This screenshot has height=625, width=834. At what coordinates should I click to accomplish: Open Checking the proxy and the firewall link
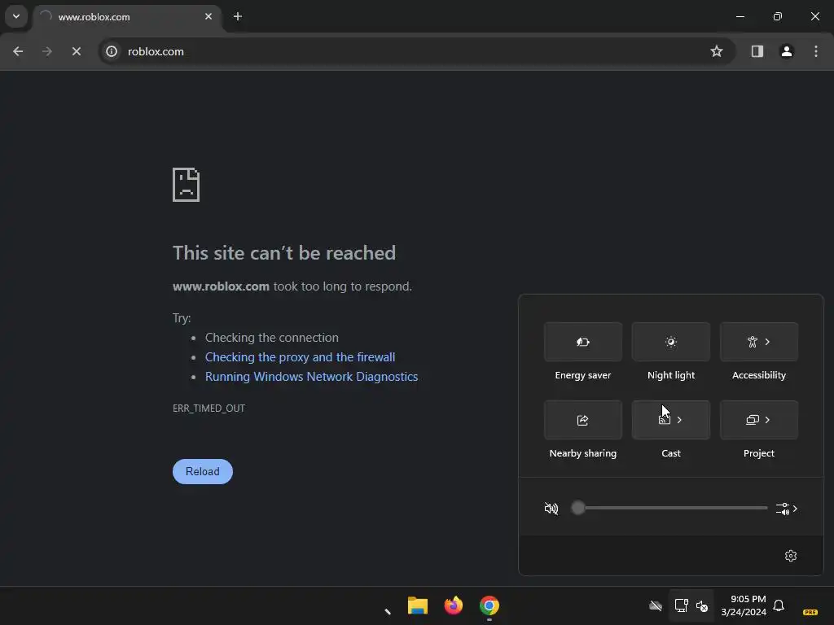click(300, 357)
